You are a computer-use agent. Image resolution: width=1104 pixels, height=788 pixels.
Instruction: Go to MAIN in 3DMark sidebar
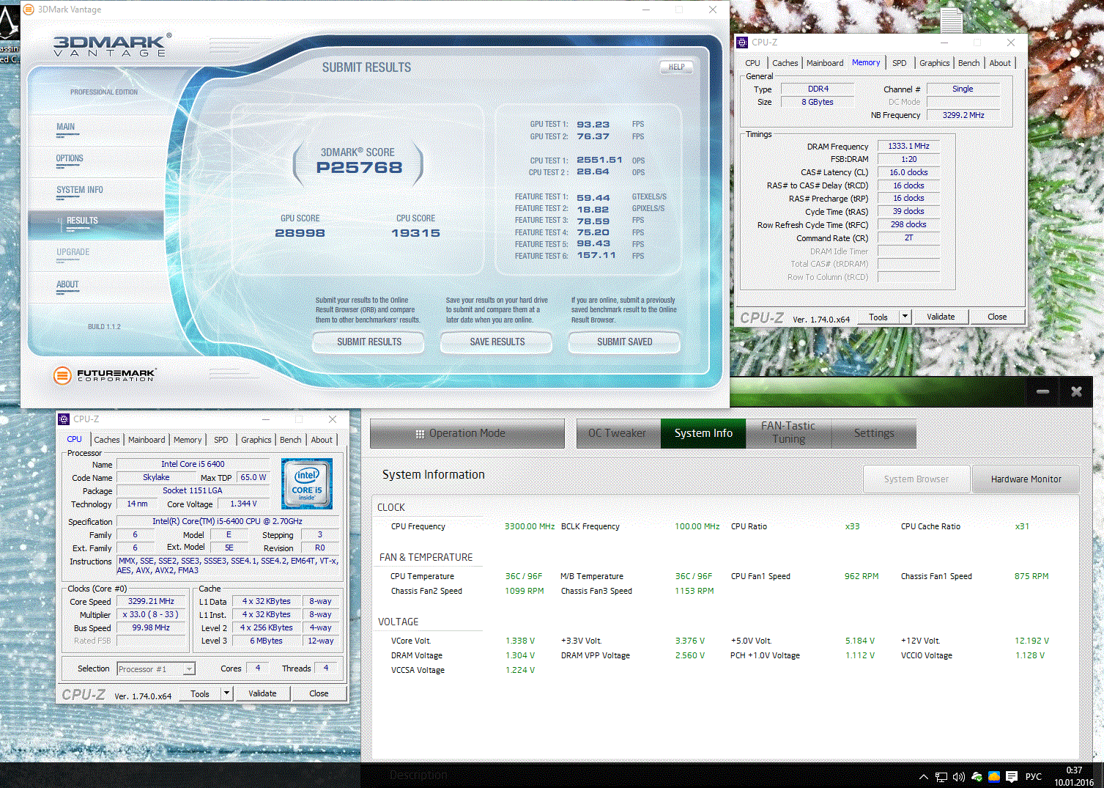(66, 127)
